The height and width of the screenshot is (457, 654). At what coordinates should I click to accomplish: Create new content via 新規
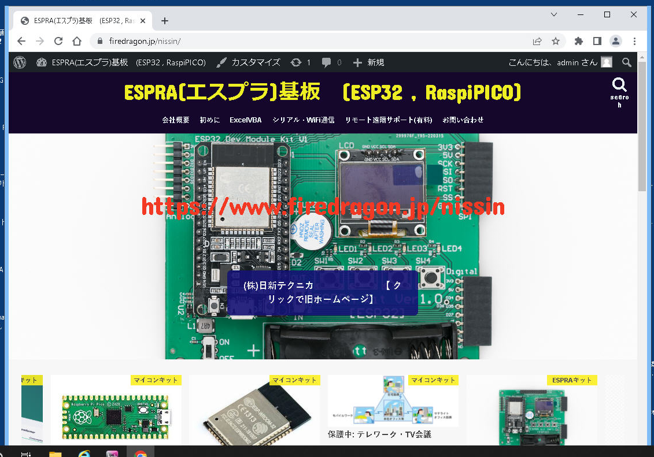pos(369,62)
